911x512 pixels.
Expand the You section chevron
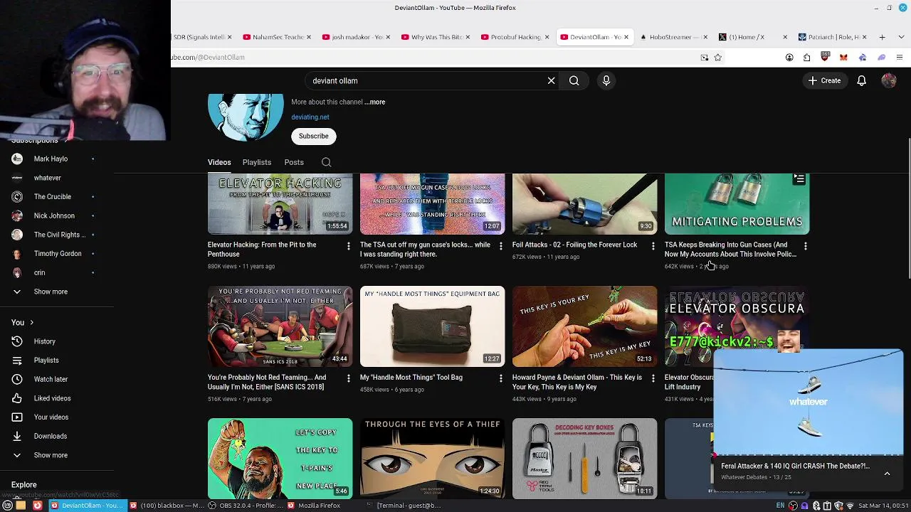[x=31, y=323]
